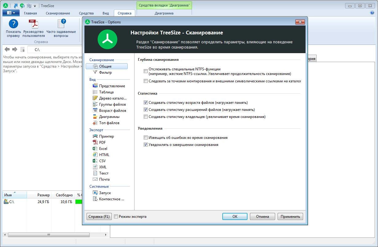Toggle file age statistics checkbox
This screenshot has width=378, height=247.
146,103
